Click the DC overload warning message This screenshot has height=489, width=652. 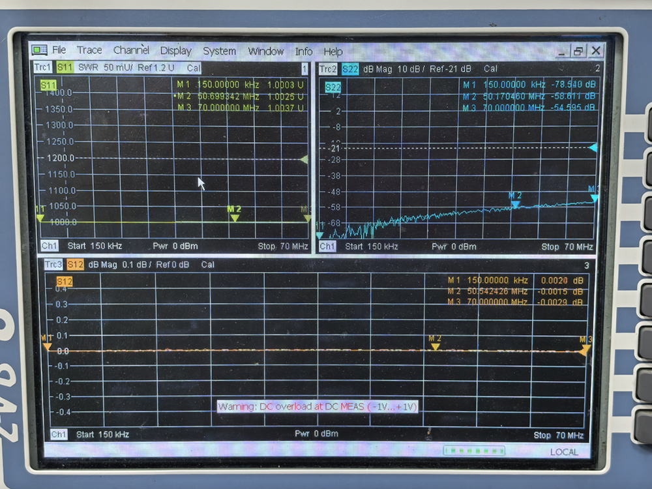(318, 406)
